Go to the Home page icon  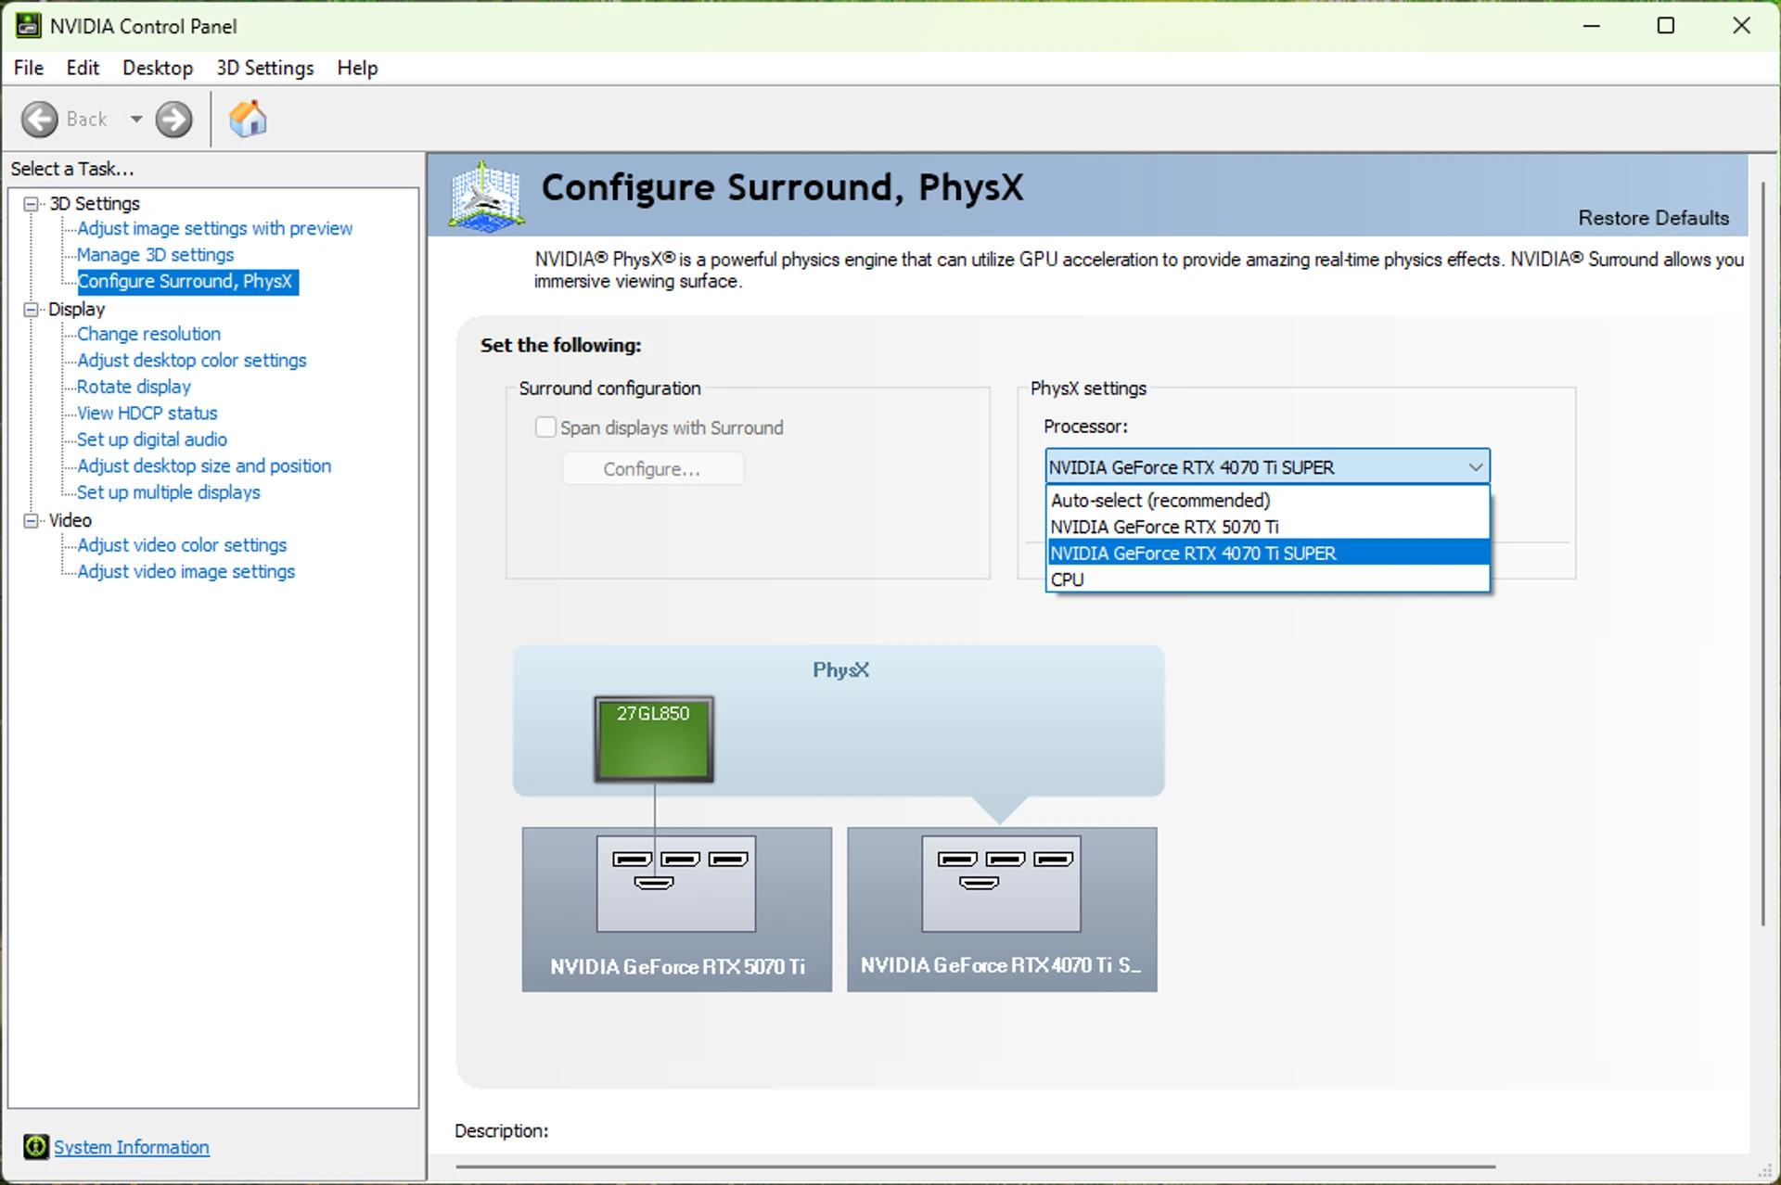[x=248, y=119]
